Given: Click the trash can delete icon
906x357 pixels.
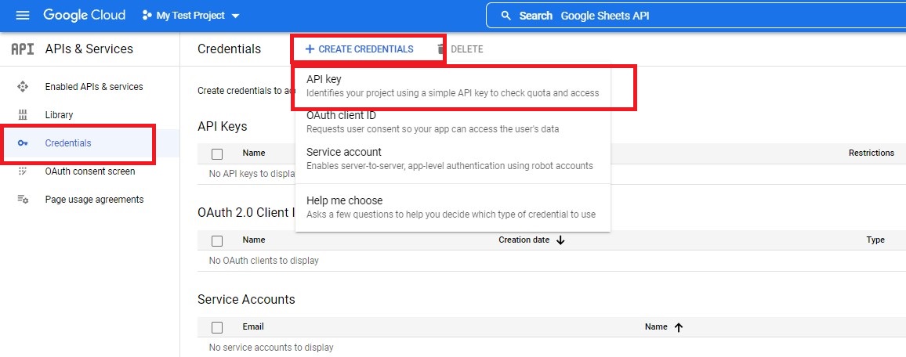Looking at the screenshot, I should (x=441, y=49).
